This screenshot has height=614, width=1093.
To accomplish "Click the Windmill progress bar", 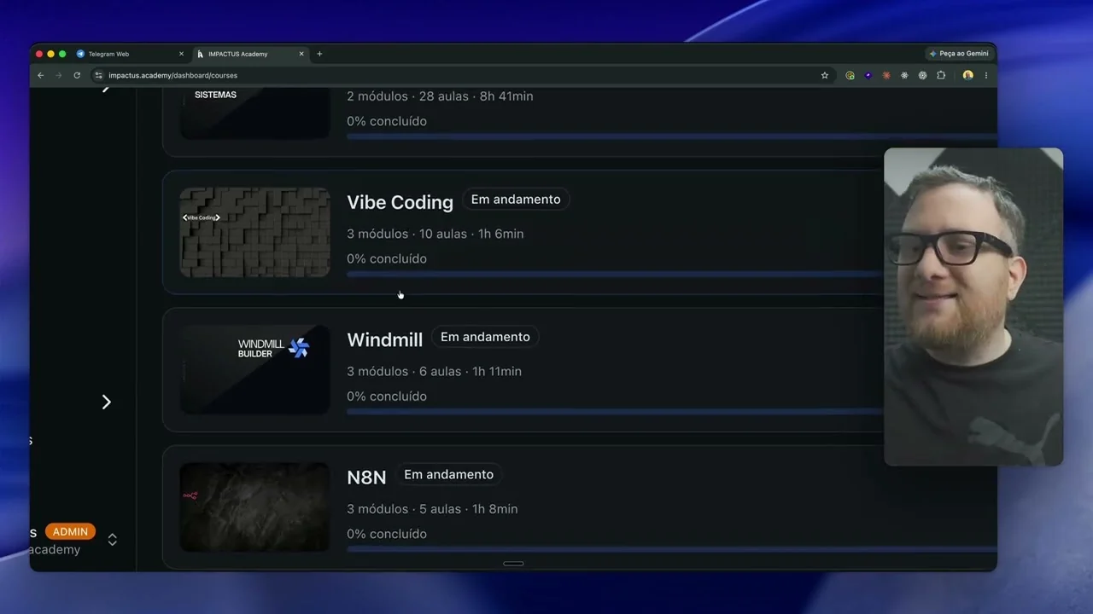I will (x=615, y=411).
